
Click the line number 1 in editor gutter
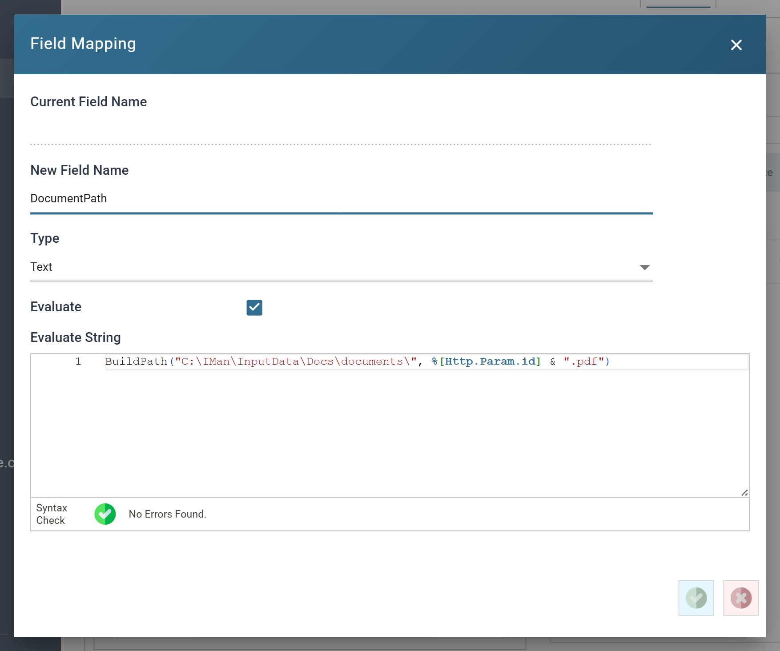click(x=78, y=362)
